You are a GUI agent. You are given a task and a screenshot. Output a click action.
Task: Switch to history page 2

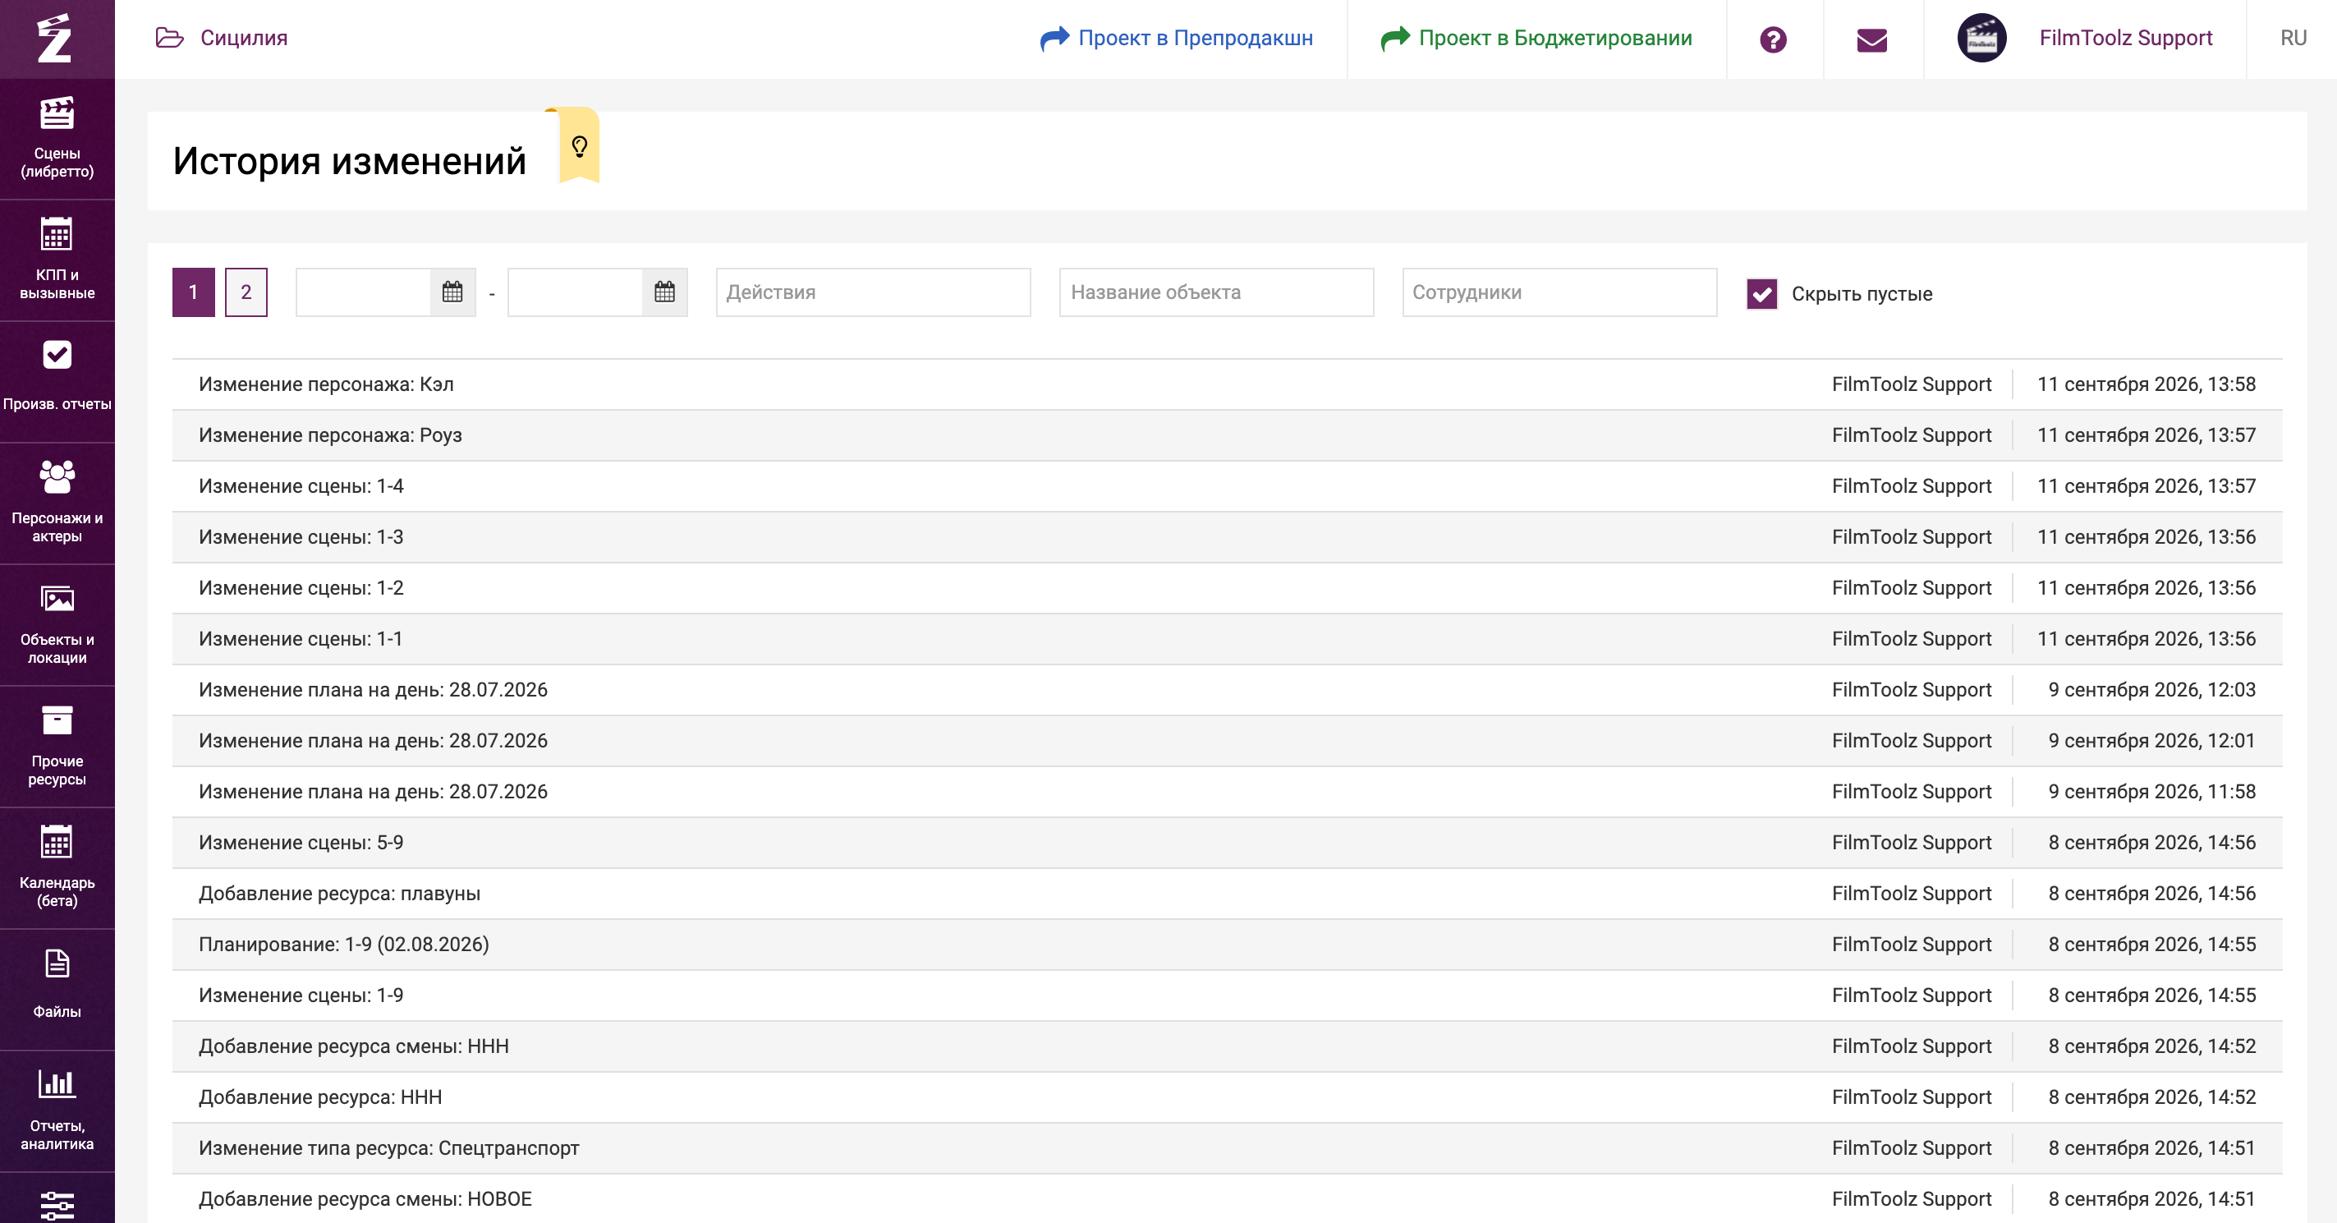click(246, 292)
